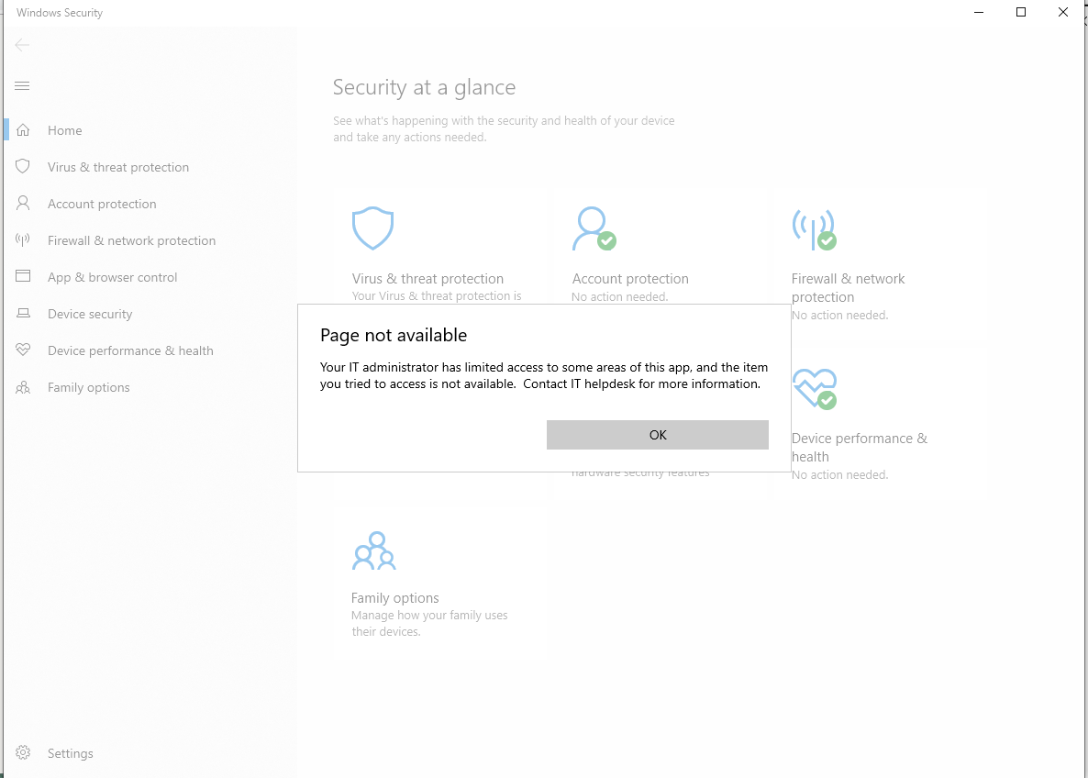Click Windows Security title bar text

point(59,13)
